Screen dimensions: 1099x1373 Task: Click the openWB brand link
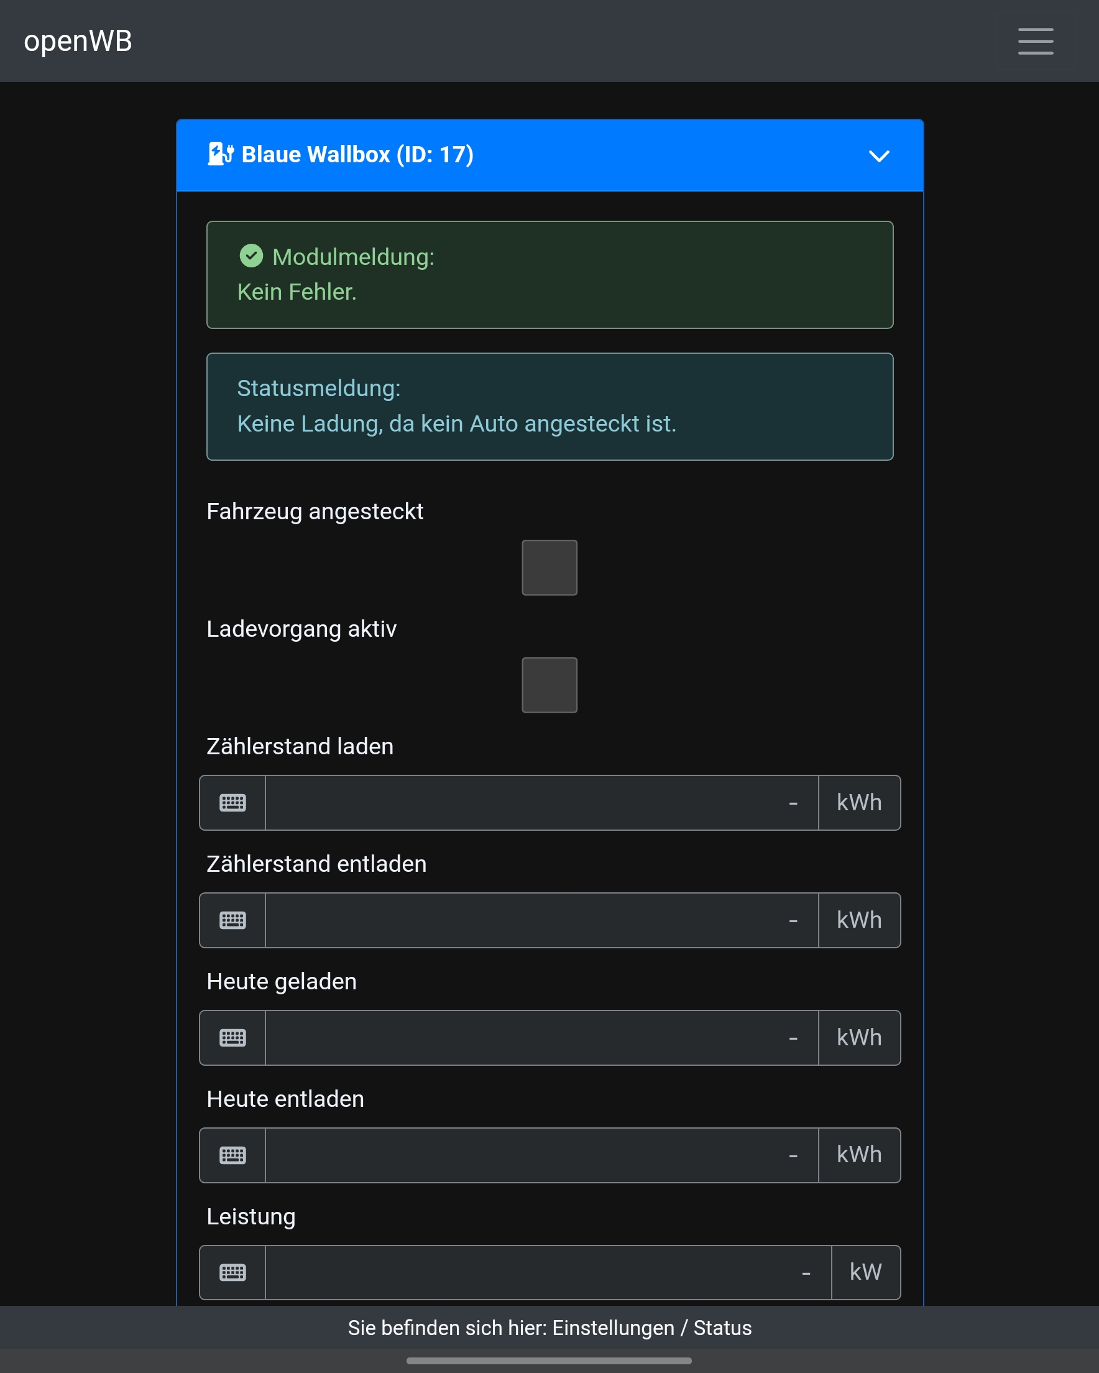tap(78, 41)
